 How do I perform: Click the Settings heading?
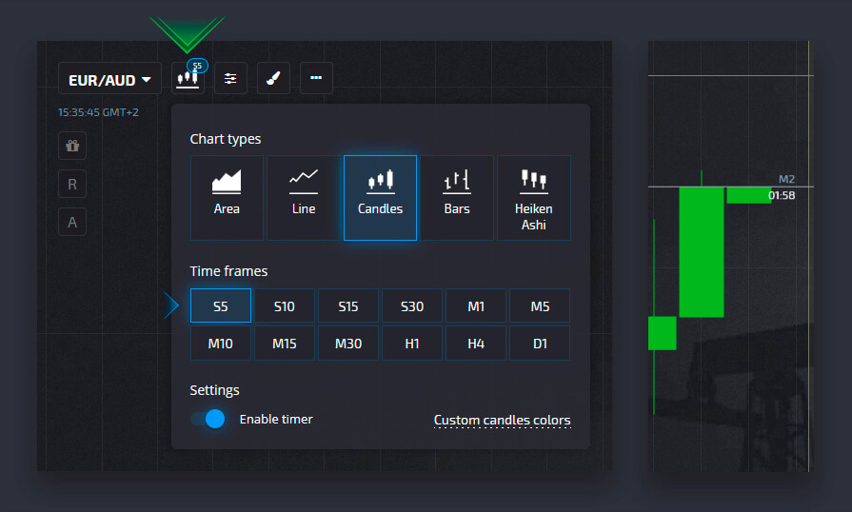tap(214, 390)
